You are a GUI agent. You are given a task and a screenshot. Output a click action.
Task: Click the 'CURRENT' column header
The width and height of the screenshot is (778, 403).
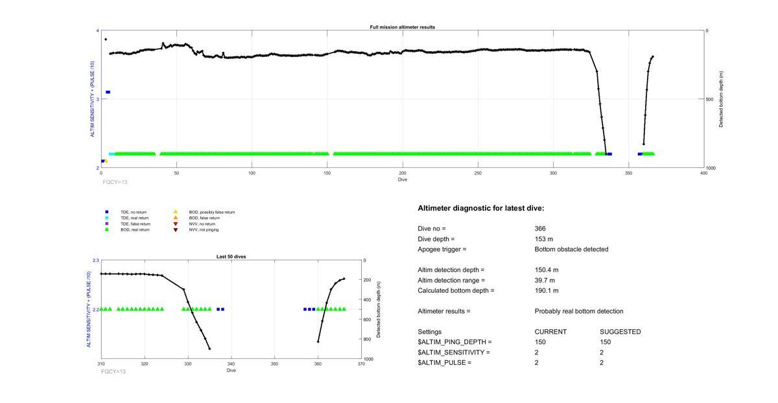click(x=550, y=332)
